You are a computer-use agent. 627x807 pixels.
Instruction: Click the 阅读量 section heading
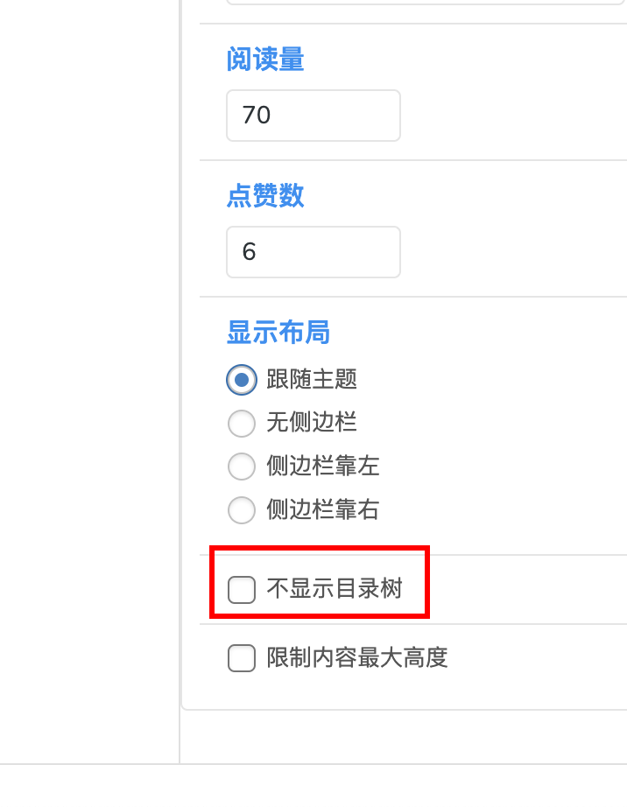[265, 60]
